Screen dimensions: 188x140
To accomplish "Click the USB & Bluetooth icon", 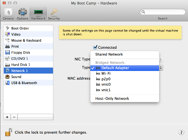I will click(8, 83).
